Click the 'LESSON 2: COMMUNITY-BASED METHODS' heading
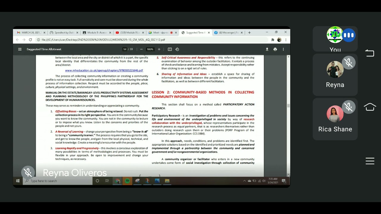381x214 pixels. click(203, 95)
